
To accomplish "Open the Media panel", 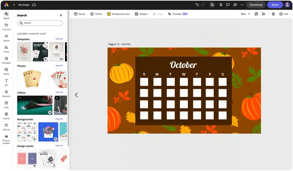I will (x=6, y=71).
